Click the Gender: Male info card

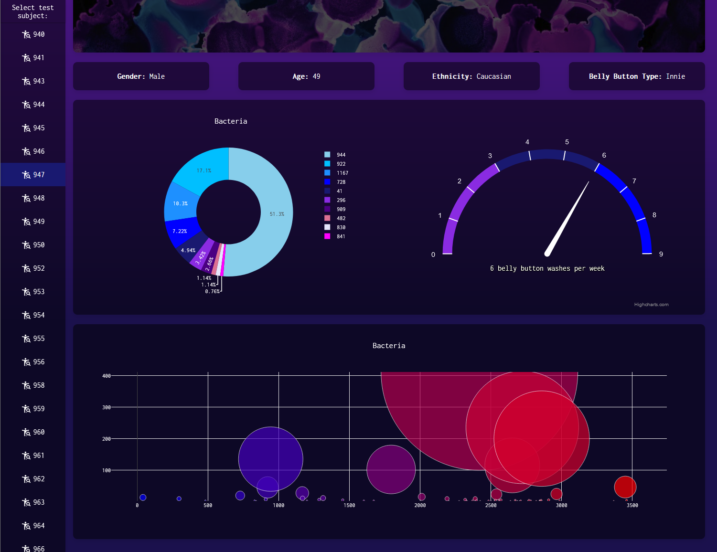[x=141, y=76]
